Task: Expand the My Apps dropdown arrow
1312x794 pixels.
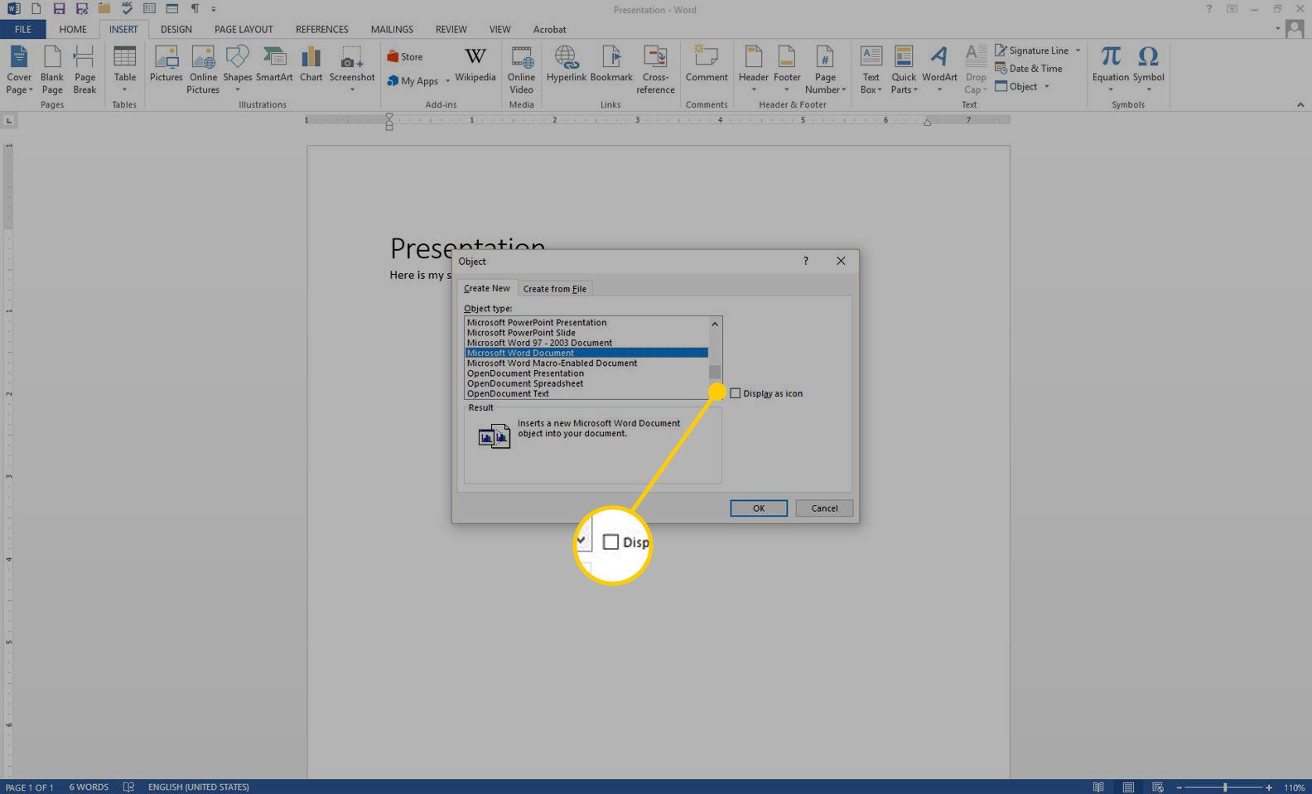Action: pos(447,81)
